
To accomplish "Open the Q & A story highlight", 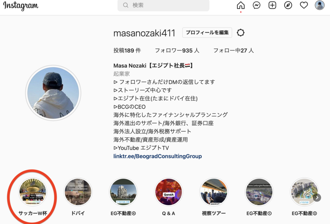I will pos(168,192).
